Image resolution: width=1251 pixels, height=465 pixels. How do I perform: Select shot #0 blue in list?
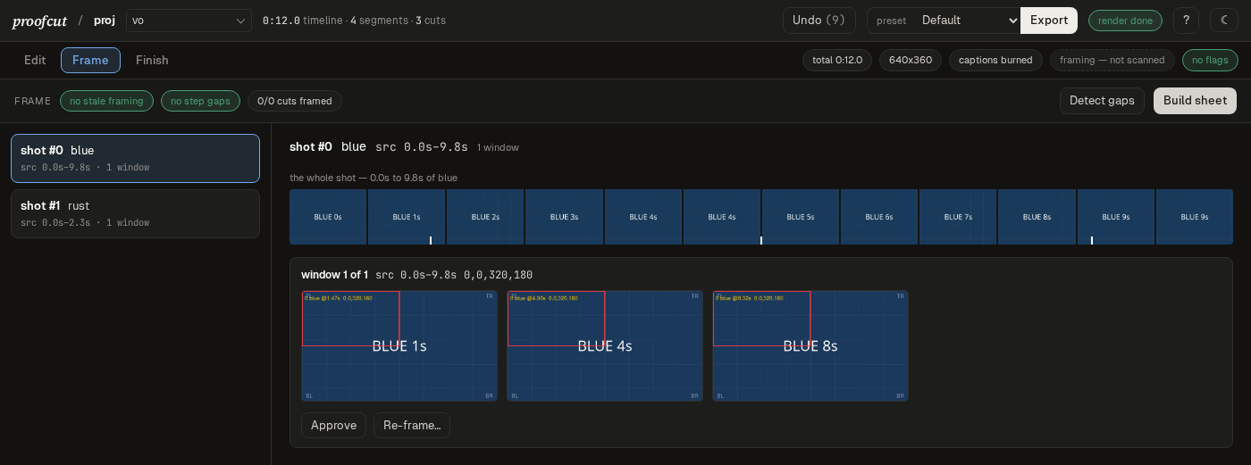[135, 158]
